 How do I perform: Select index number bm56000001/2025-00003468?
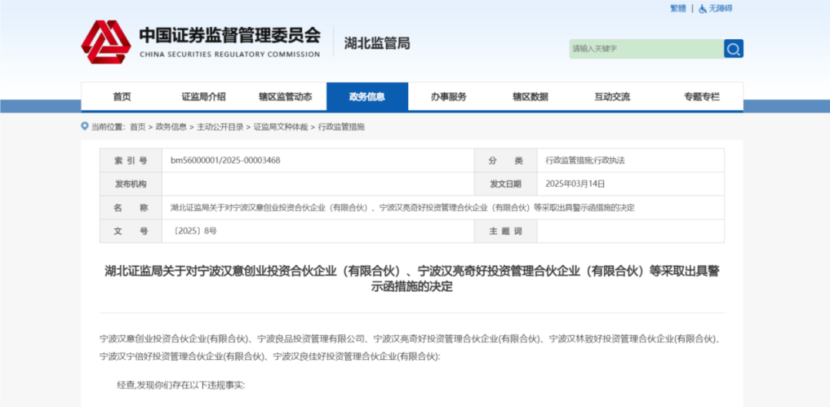pos(225,160)
